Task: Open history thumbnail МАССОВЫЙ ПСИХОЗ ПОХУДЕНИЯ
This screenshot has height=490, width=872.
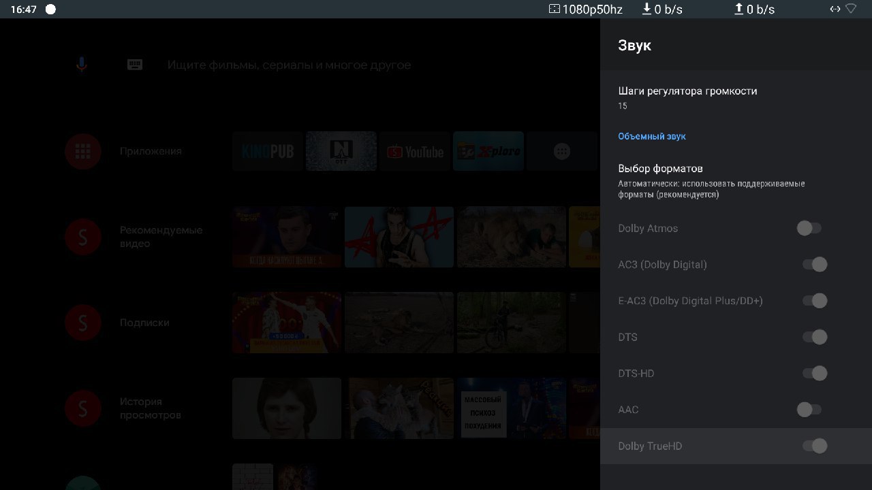Action: coord(512,408)
